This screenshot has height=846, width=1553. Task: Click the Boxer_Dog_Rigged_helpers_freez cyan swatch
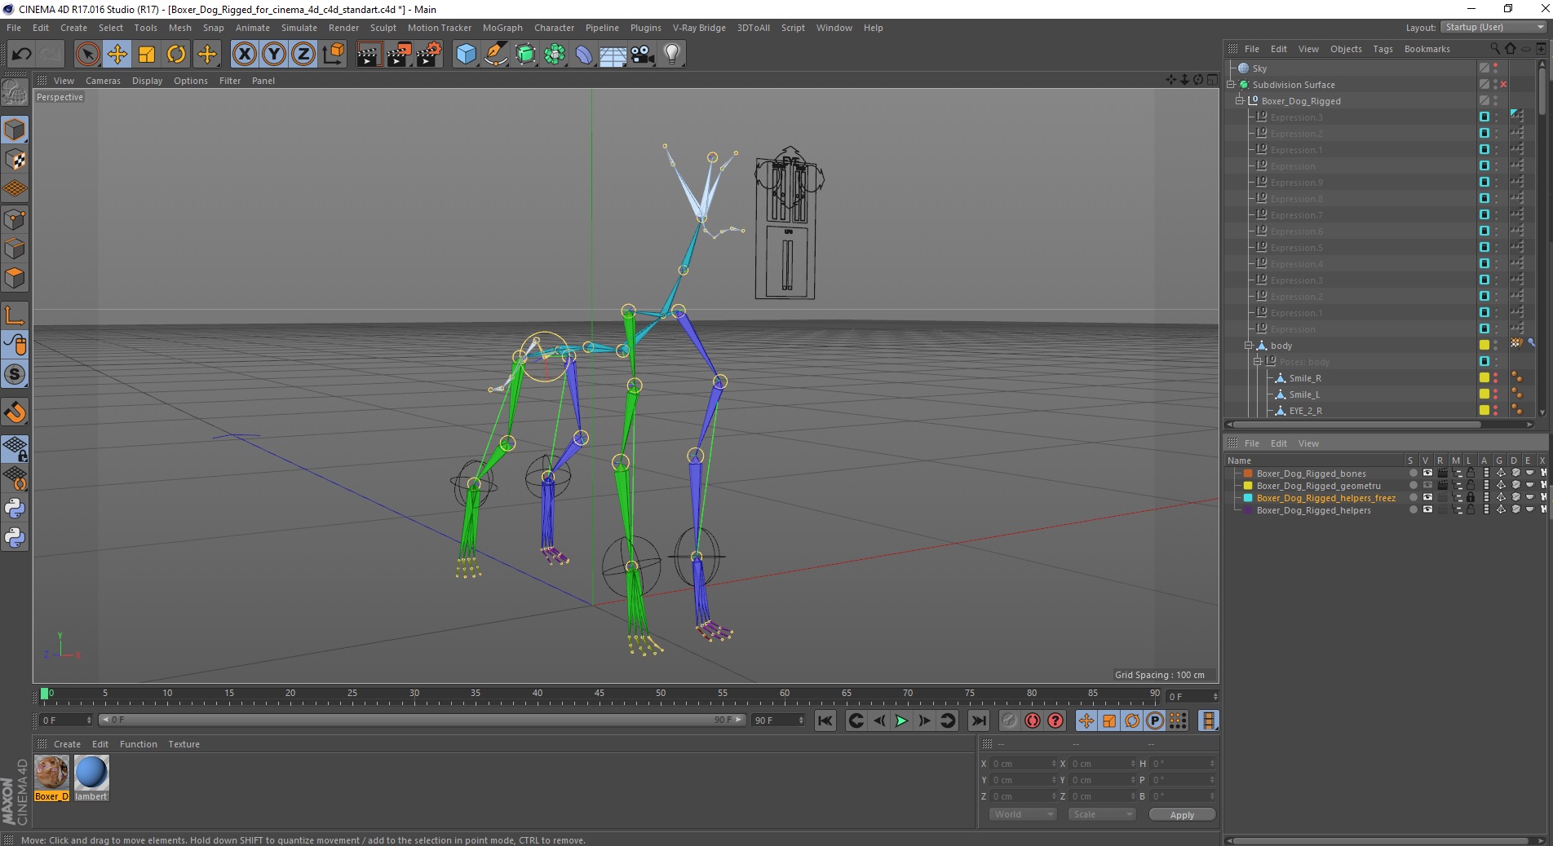[1247, 498]
